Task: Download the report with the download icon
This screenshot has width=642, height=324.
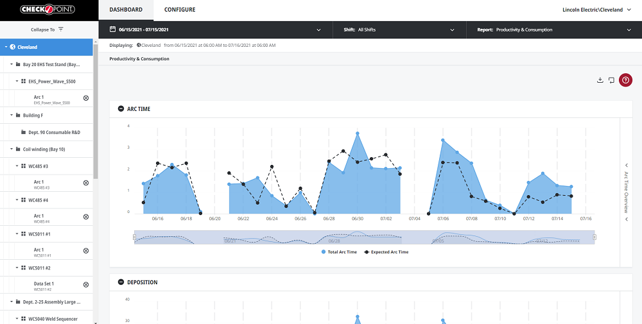Action: (x=600, y=80)
